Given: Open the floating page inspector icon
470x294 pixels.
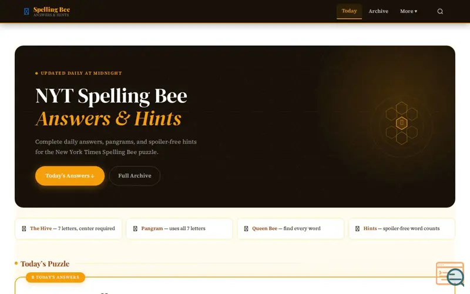Looking at the screenshot, I should [x=450, y=274].
